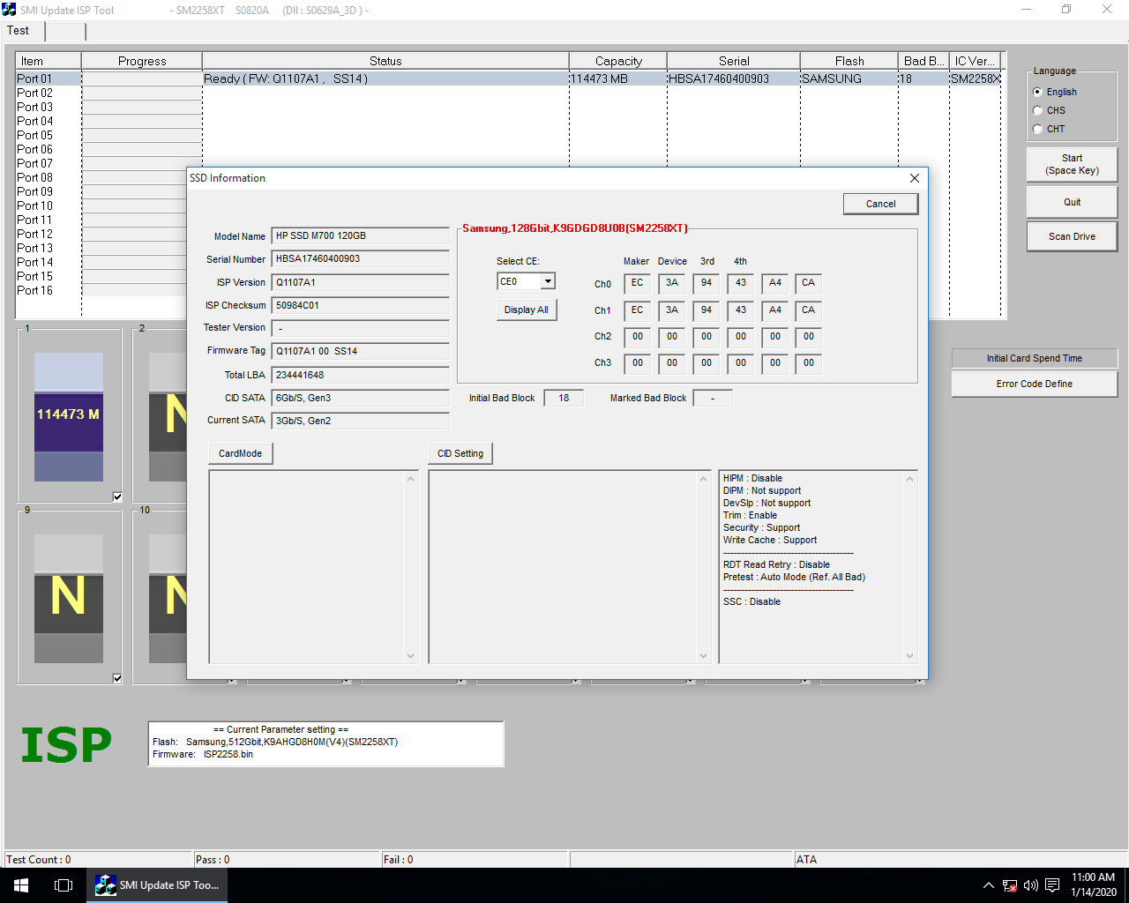The width and height of the screenshot is (1129, 903).
Task: Click the Item column header
Action: [49, 61]
